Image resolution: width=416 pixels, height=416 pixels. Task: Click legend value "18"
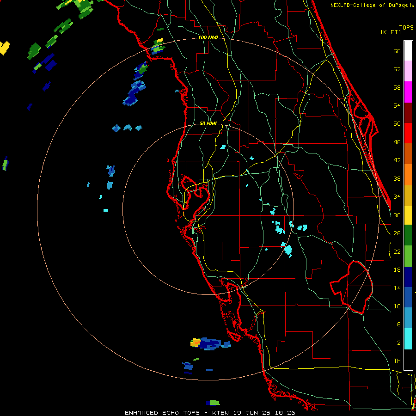click(397, 270)
